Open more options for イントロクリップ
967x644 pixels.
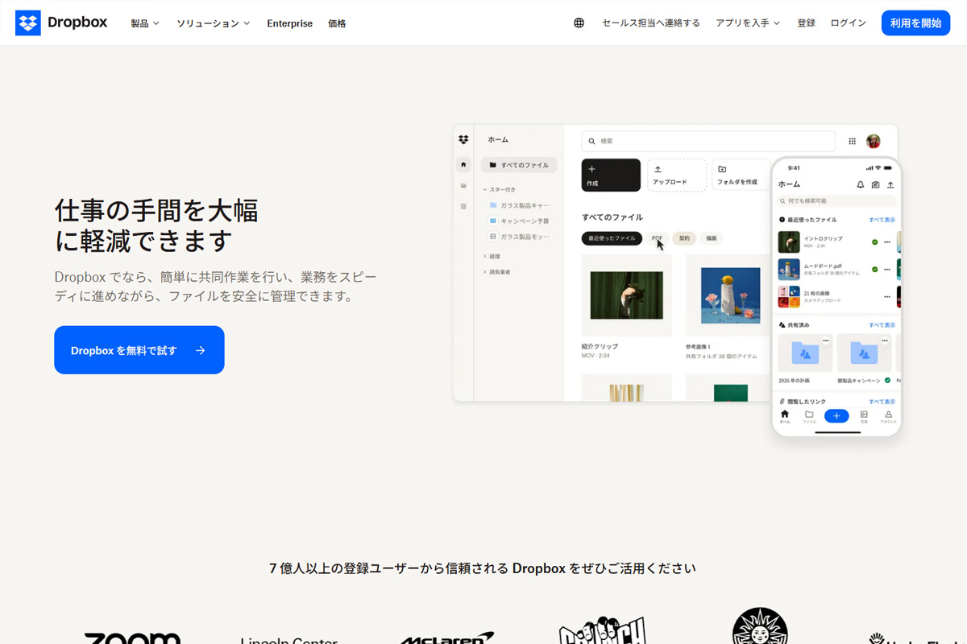887,242
